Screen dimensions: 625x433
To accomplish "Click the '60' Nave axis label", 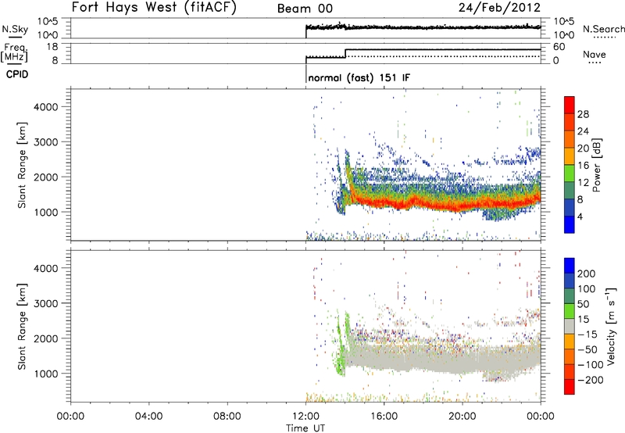I will (559, 47).
